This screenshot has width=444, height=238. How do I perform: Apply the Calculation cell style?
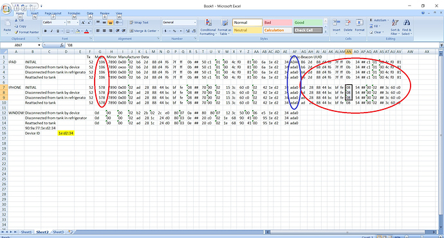pyautogui.click(x=278, y=30)
